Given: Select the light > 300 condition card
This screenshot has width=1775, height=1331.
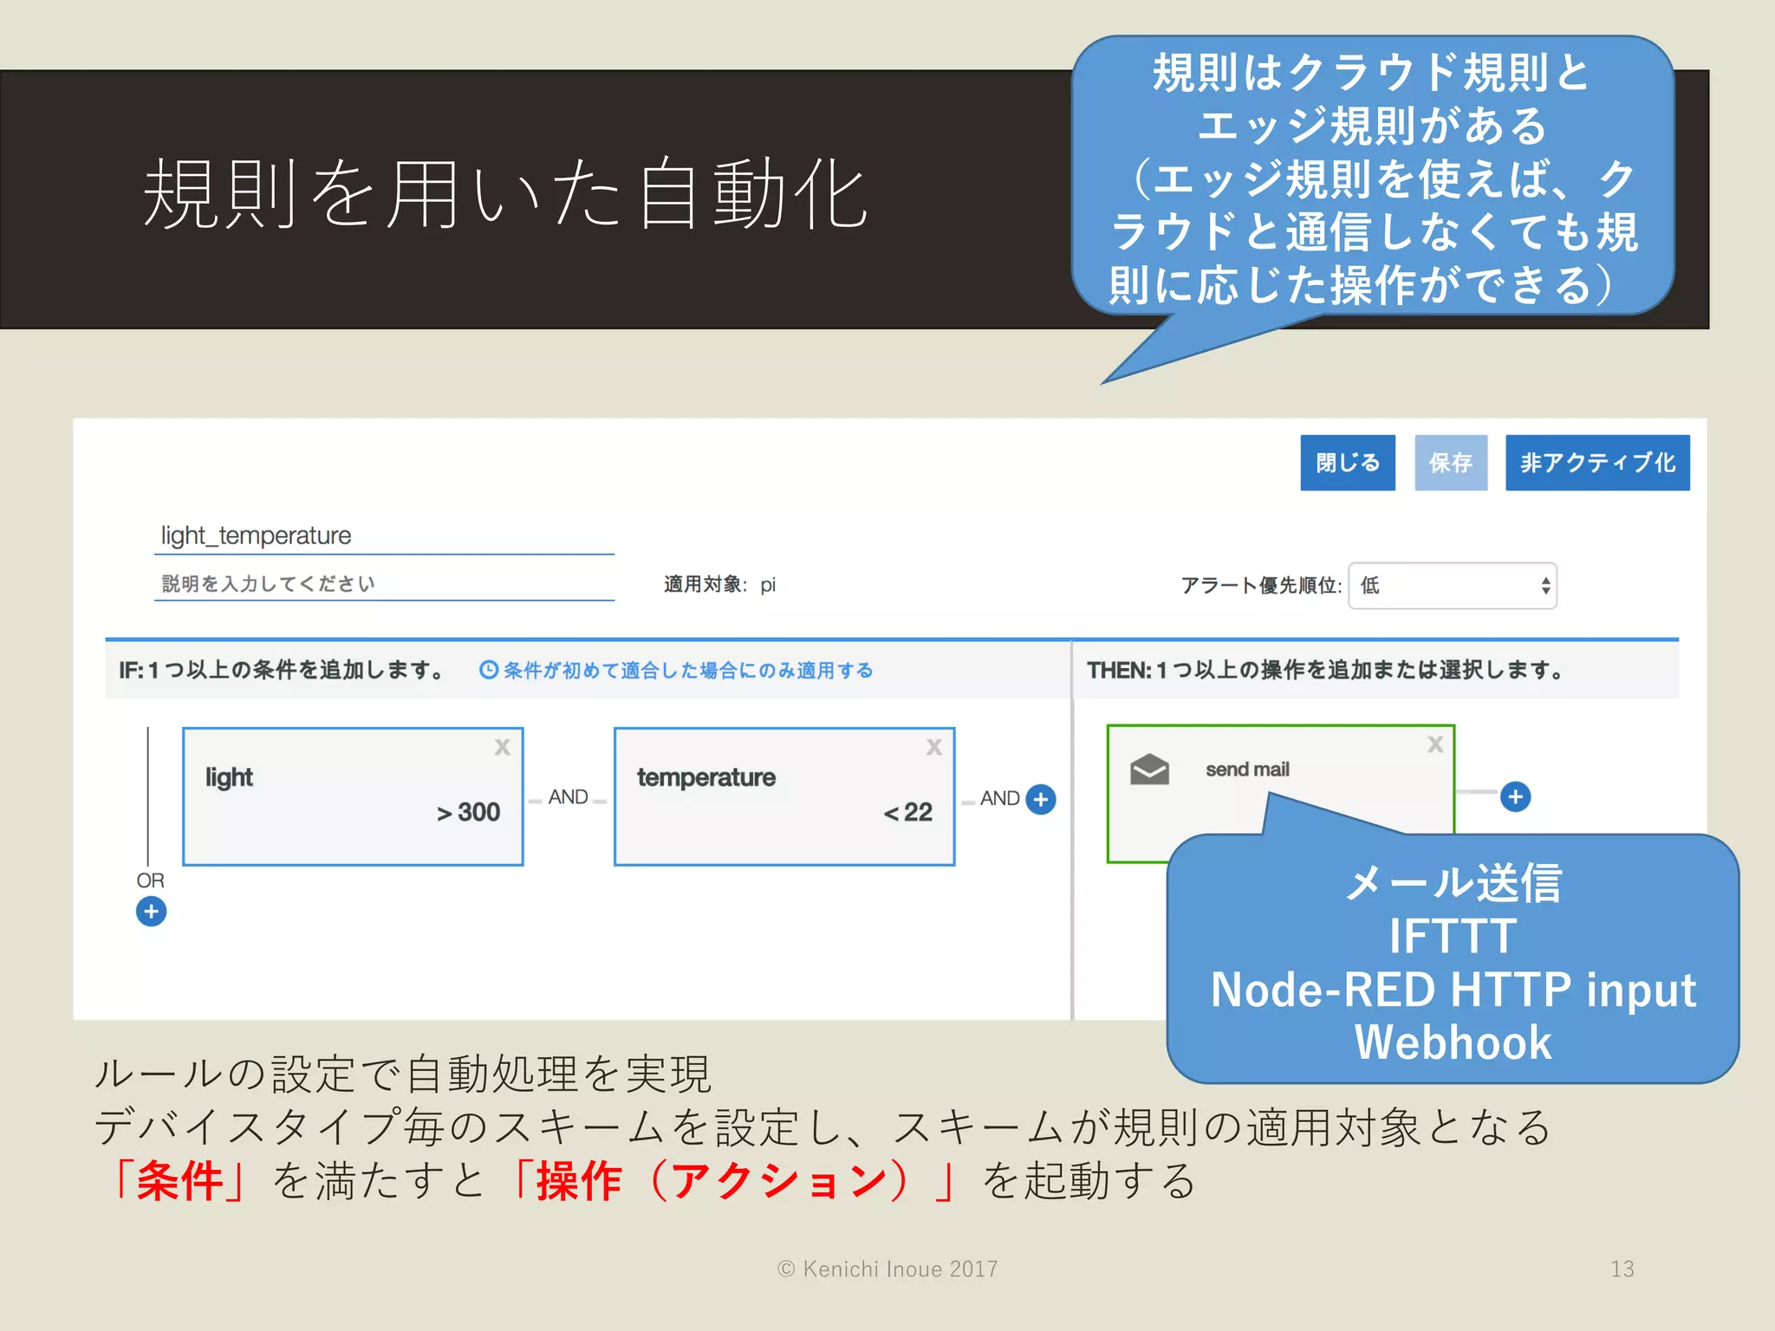Looking at the screenshot, I should click(x=353, y=796).
